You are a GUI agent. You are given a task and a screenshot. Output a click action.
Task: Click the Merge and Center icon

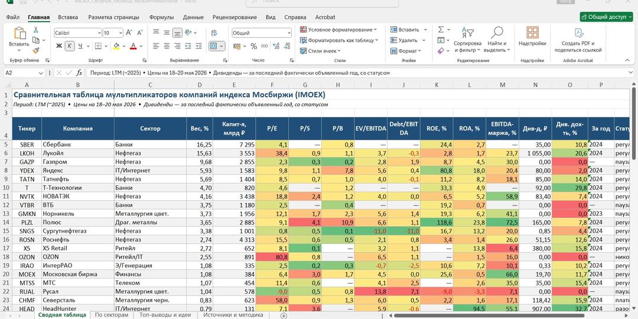(214, 46)
